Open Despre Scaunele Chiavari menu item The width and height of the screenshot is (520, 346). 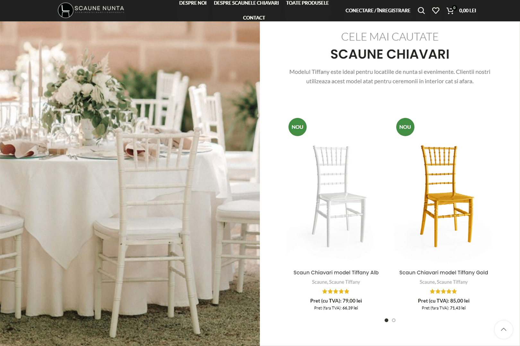coord(246,3)
